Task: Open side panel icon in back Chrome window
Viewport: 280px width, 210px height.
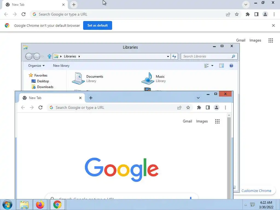Action: click(x=256, y=14)
